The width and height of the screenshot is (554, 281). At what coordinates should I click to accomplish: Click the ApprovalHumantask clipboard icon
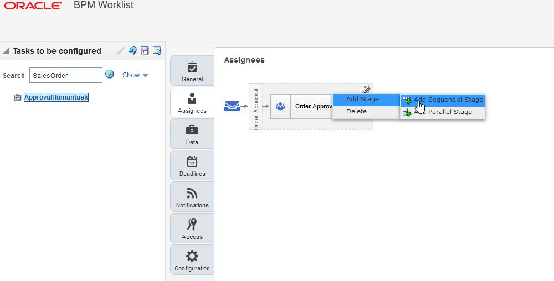[18, 97]
